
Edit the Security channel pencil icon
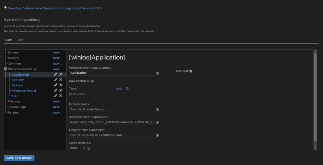pyautogui.click(x=56, y=80)
